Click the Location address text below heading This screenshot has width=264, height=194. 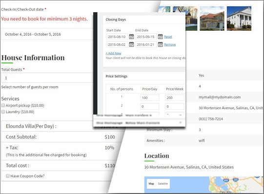click(x=189, y=167)
